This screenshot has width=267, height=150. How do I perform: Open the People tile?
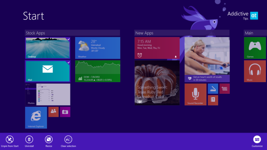53,112
